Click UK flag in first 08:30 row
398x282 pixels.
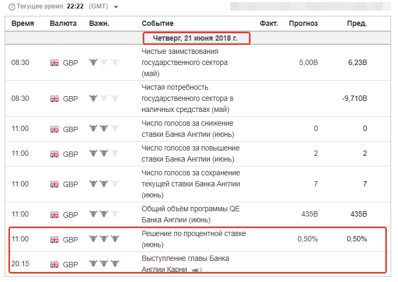pos(54,62)
